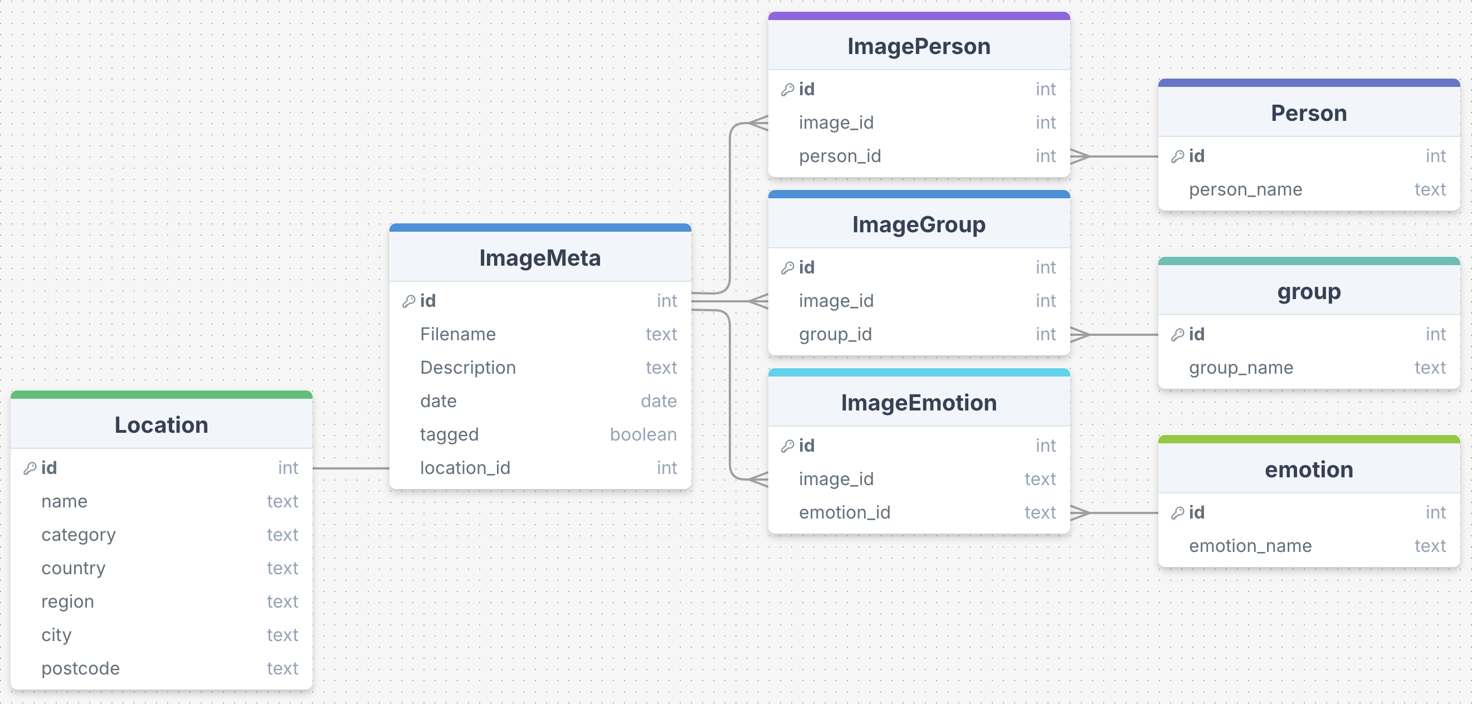1472x704 pixels.
Task: Select the ImageMeta table header
Action: (540, 257)
